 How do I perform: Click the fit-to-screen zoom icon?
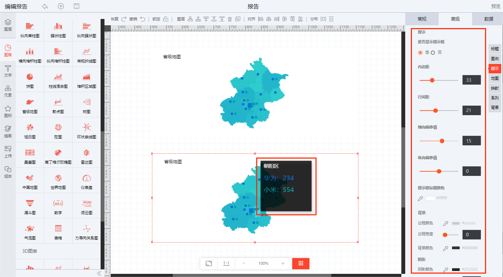tap(209, 263)
